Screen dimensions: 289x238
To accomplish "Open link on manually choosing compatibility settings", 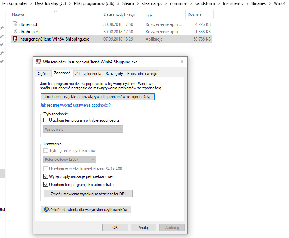I will click(75, 105).
